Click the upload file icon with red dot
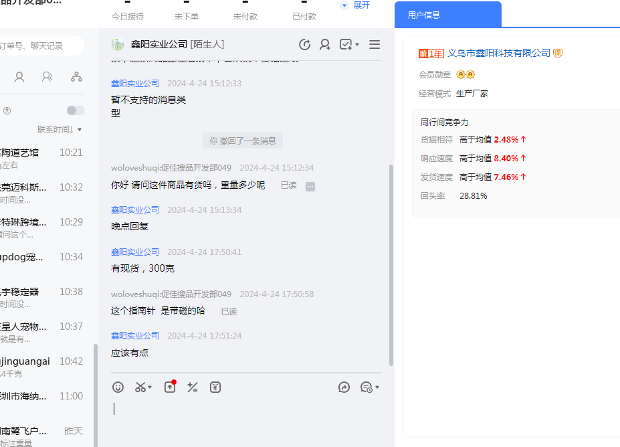 click(170, 387)
